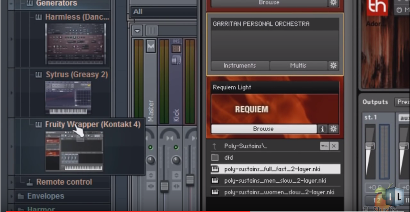Open the mixer options menu arrow
Viewport: 410px width, 212px height.
coord(138,31)
